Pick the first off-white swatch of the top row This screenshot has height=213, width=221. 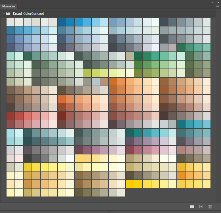11,22
